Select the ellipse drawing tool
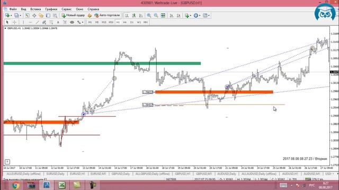Screen dimensions: 339x190 (x=72, y=22)
